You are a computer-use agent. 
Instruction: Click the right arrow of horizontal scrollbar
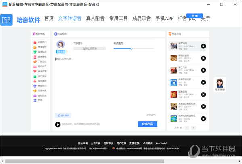point(240,161)
